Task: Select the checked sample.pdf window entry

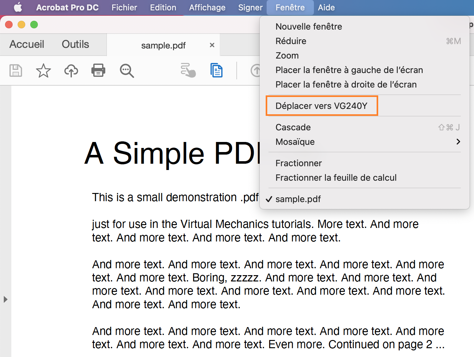Action: tap(365, 199)
